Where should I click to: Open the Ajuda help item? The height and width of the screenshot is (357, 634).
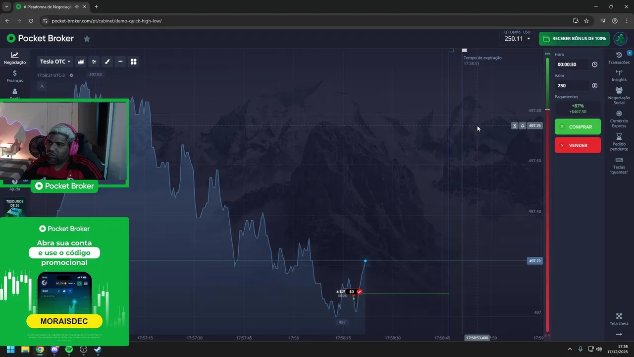pos(15,185)
